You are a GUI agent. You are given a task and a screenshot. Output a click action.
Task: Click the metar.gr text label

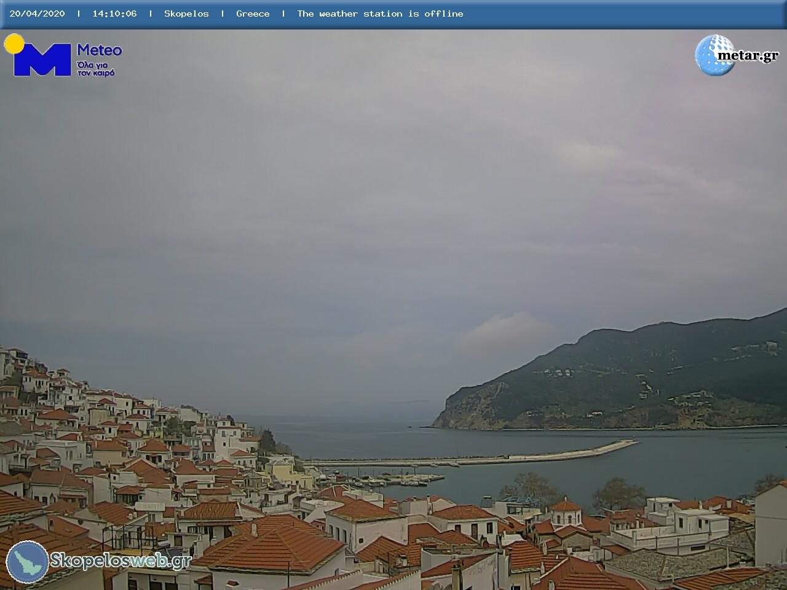748,56
